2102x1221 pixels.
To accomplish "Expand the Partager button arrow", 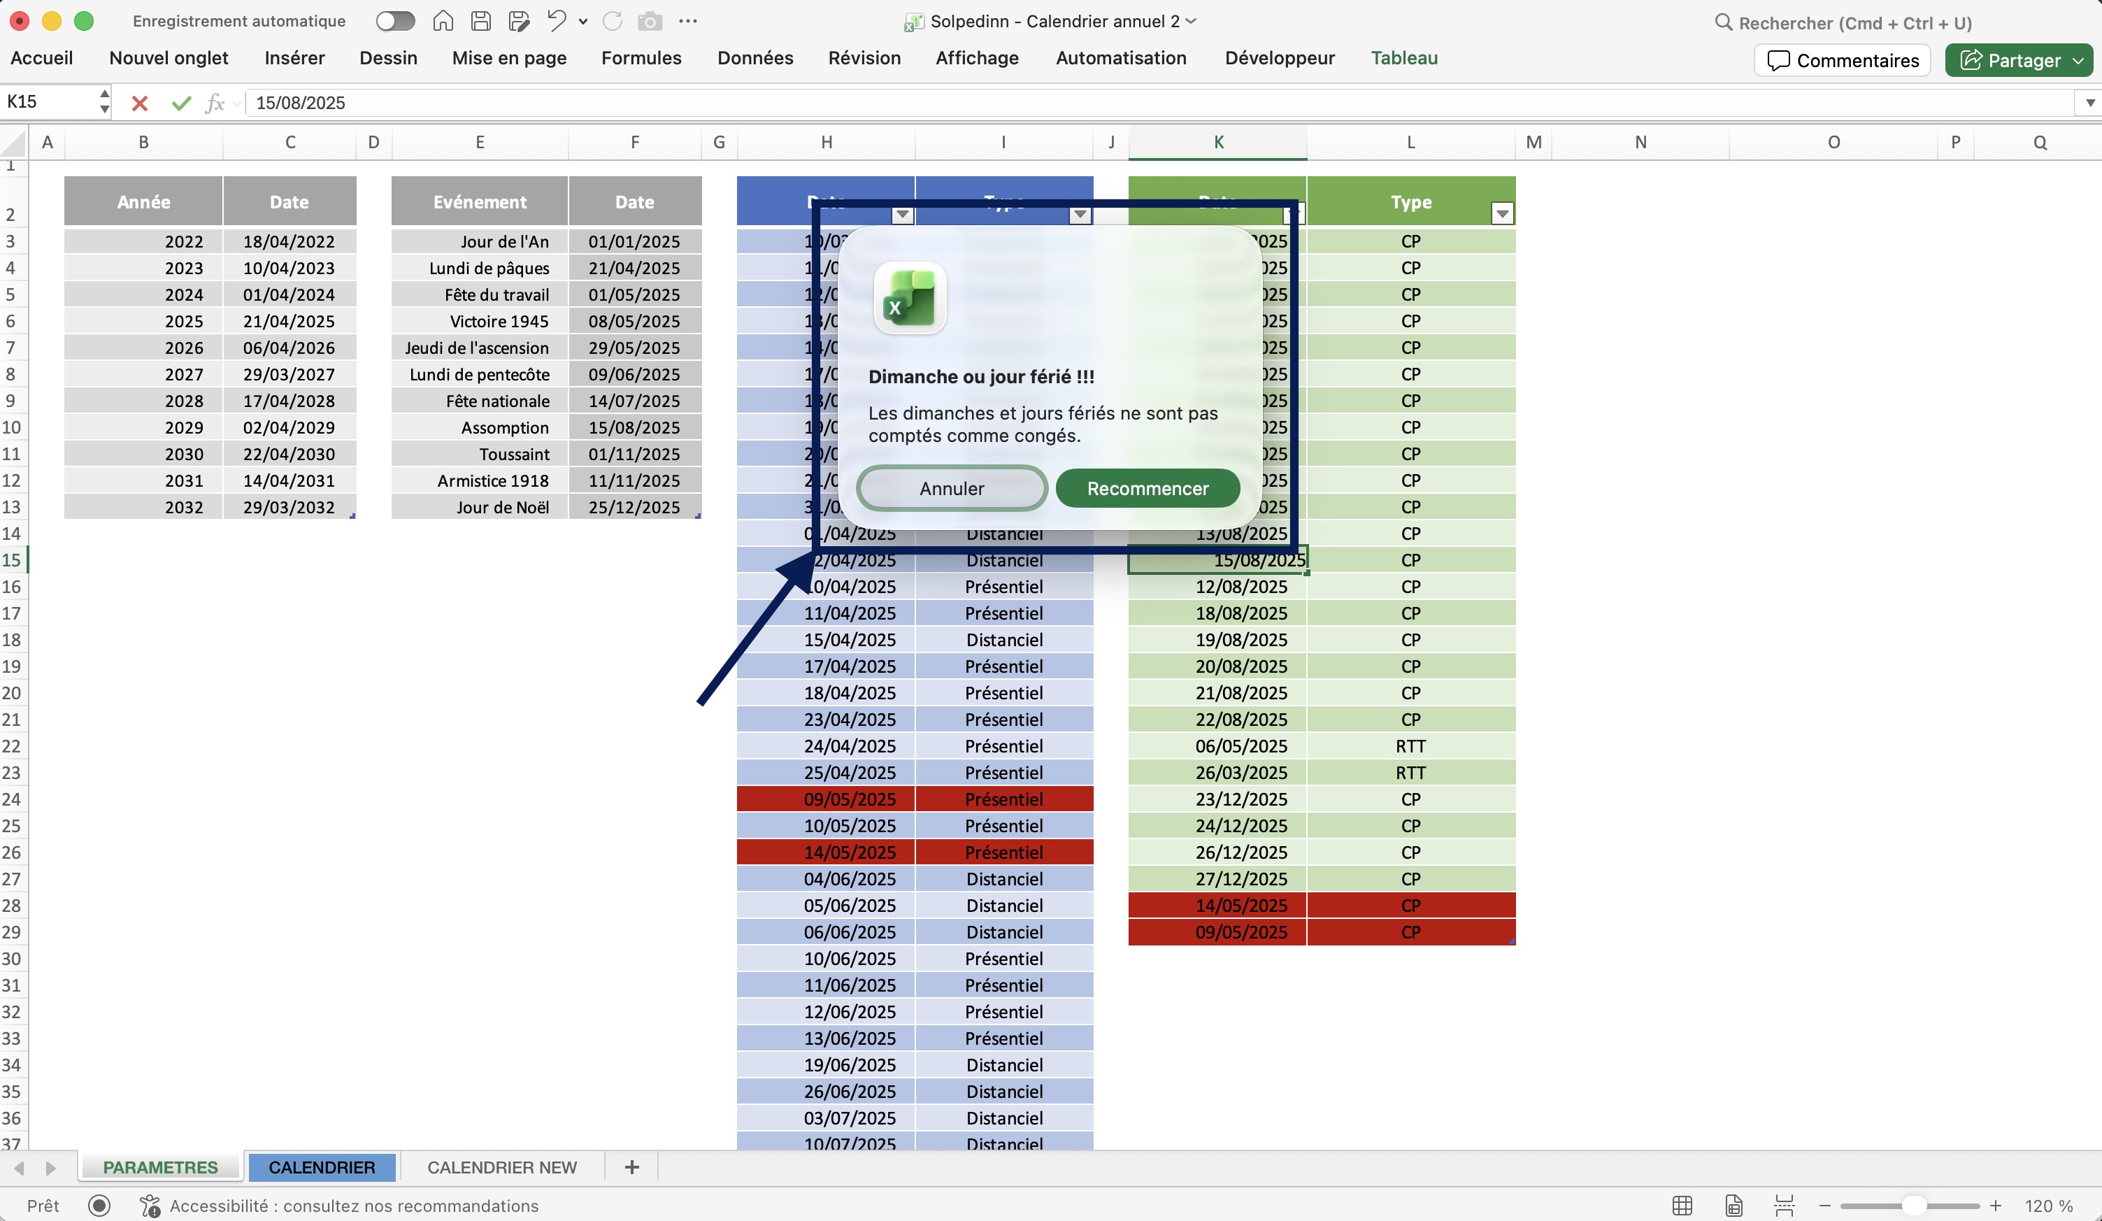I will [2078, 60].
